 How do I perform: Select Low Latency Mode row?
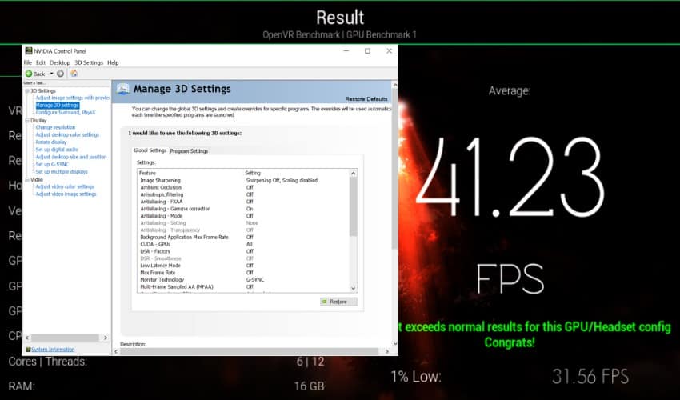pos(244,266)
